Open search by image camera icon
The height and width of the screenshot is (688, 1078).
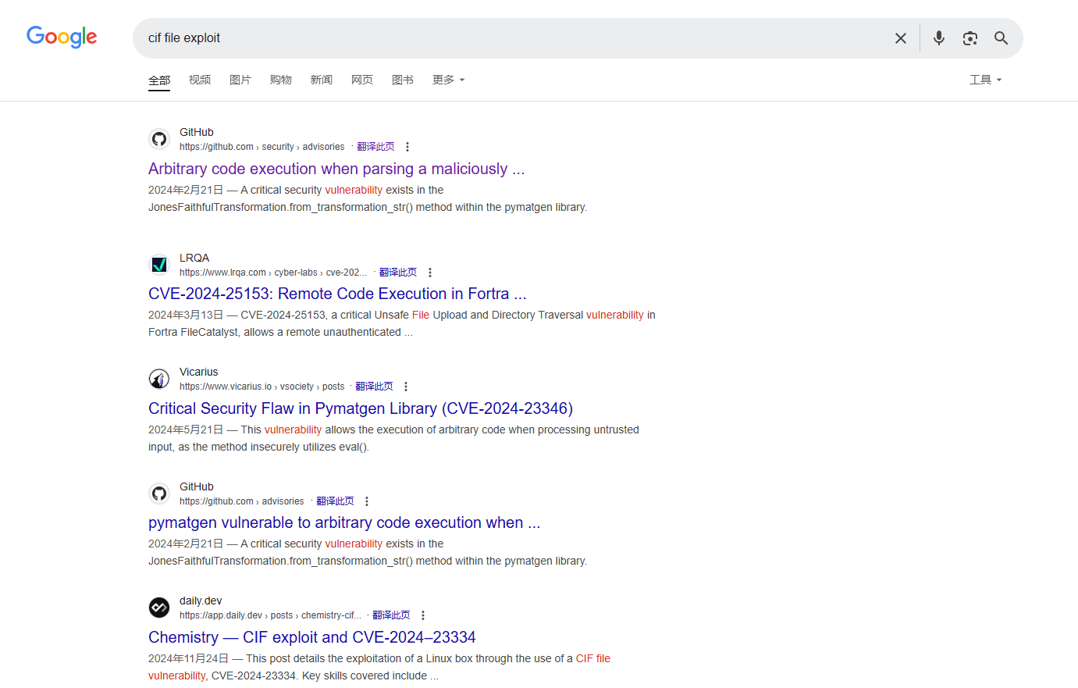tap(969, 38)
